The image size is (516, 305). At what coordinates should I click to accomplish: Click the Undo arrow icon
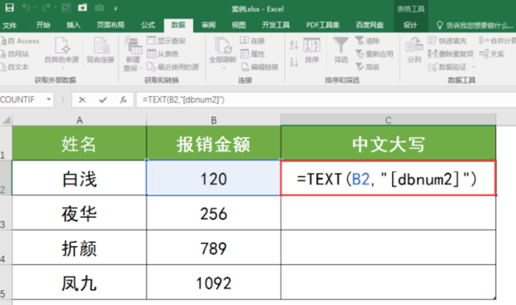pos(27,7)
